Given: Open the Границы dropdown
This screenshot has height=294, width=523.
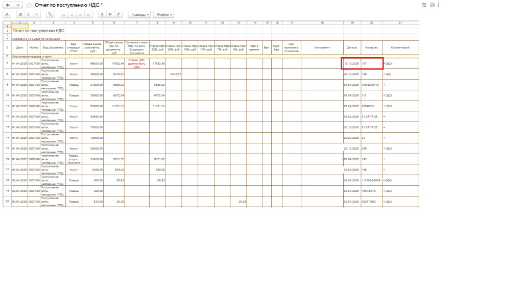Looking at the screenshot, I should [139, 15].
